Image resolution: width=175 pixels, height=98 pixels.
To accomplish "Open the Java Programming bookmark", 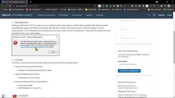I will point(17,10).
